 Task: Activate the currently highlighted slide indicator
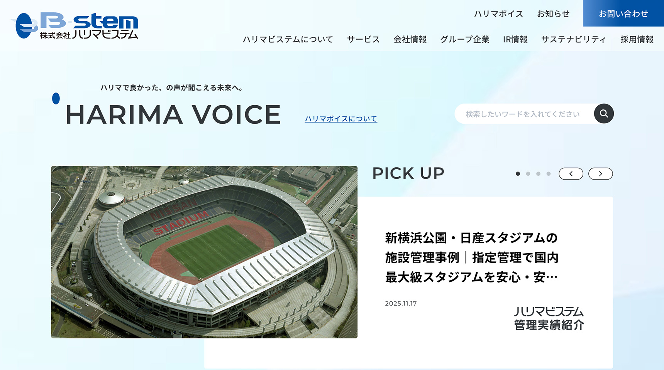click(518, 173)
